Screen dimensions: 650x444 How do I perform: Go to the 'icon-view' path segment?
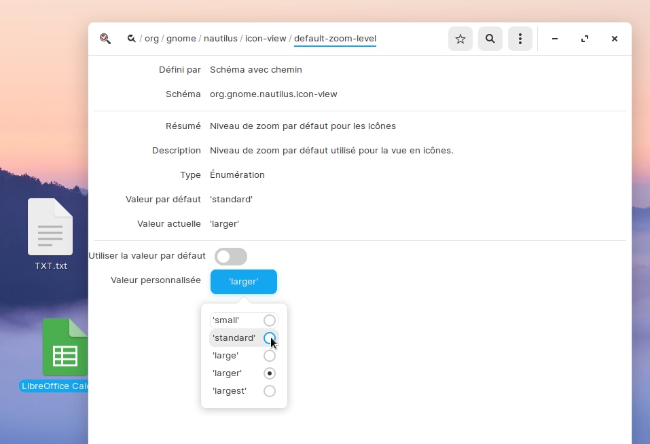[x=266, y=39]
